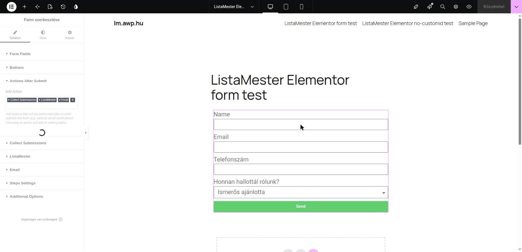Switch to the Stílus tab

pyautogui.click(x=43, y=35)
